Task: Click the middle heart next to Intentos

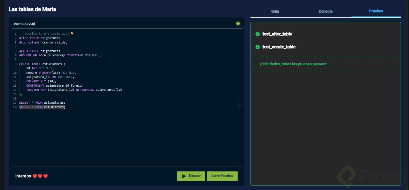Action: [x=40, y=176]
